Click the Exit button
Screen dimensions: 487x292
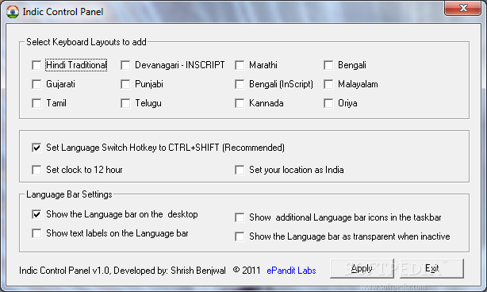click(431, 268)
